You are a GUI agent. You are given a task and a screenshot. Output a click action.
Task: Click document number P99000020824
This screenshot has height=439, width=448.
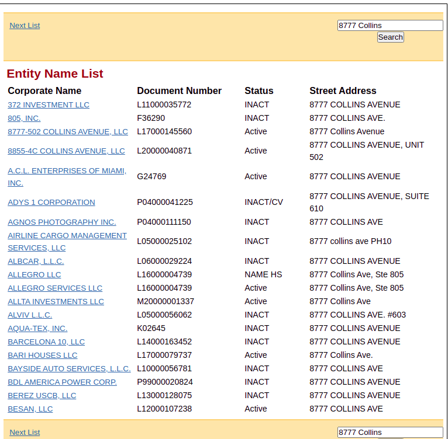click(x=165, y=382)
